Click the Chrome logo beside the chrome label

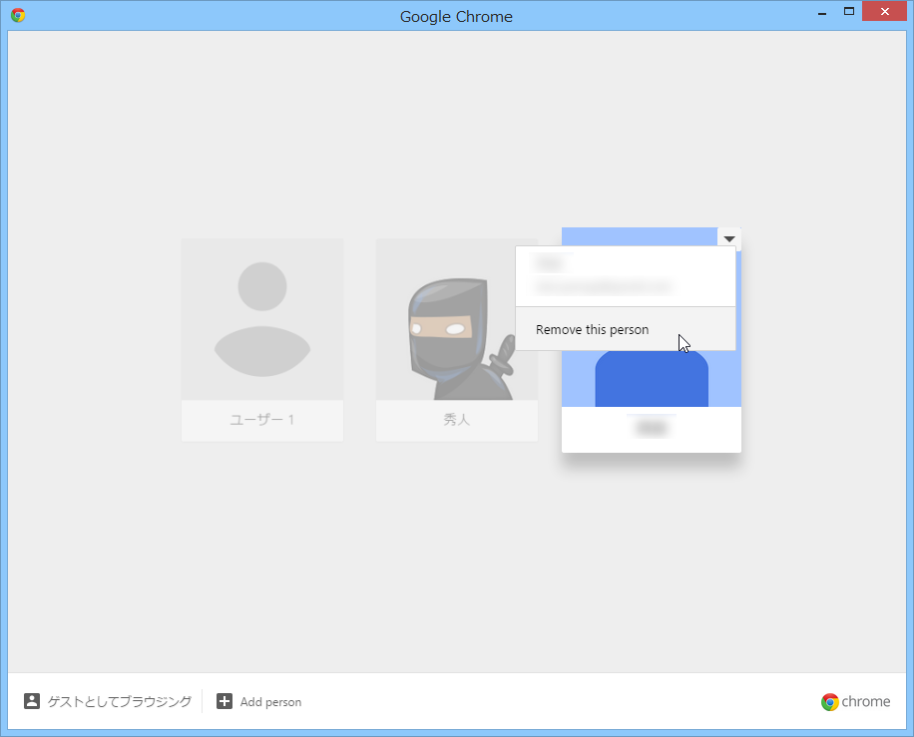[828, 701]
